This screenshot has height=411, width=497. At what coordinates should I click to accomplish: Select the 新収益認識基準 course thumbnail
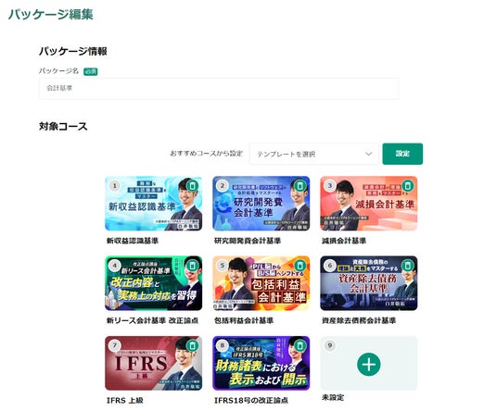pyautogui.click(x=153, y=204)
